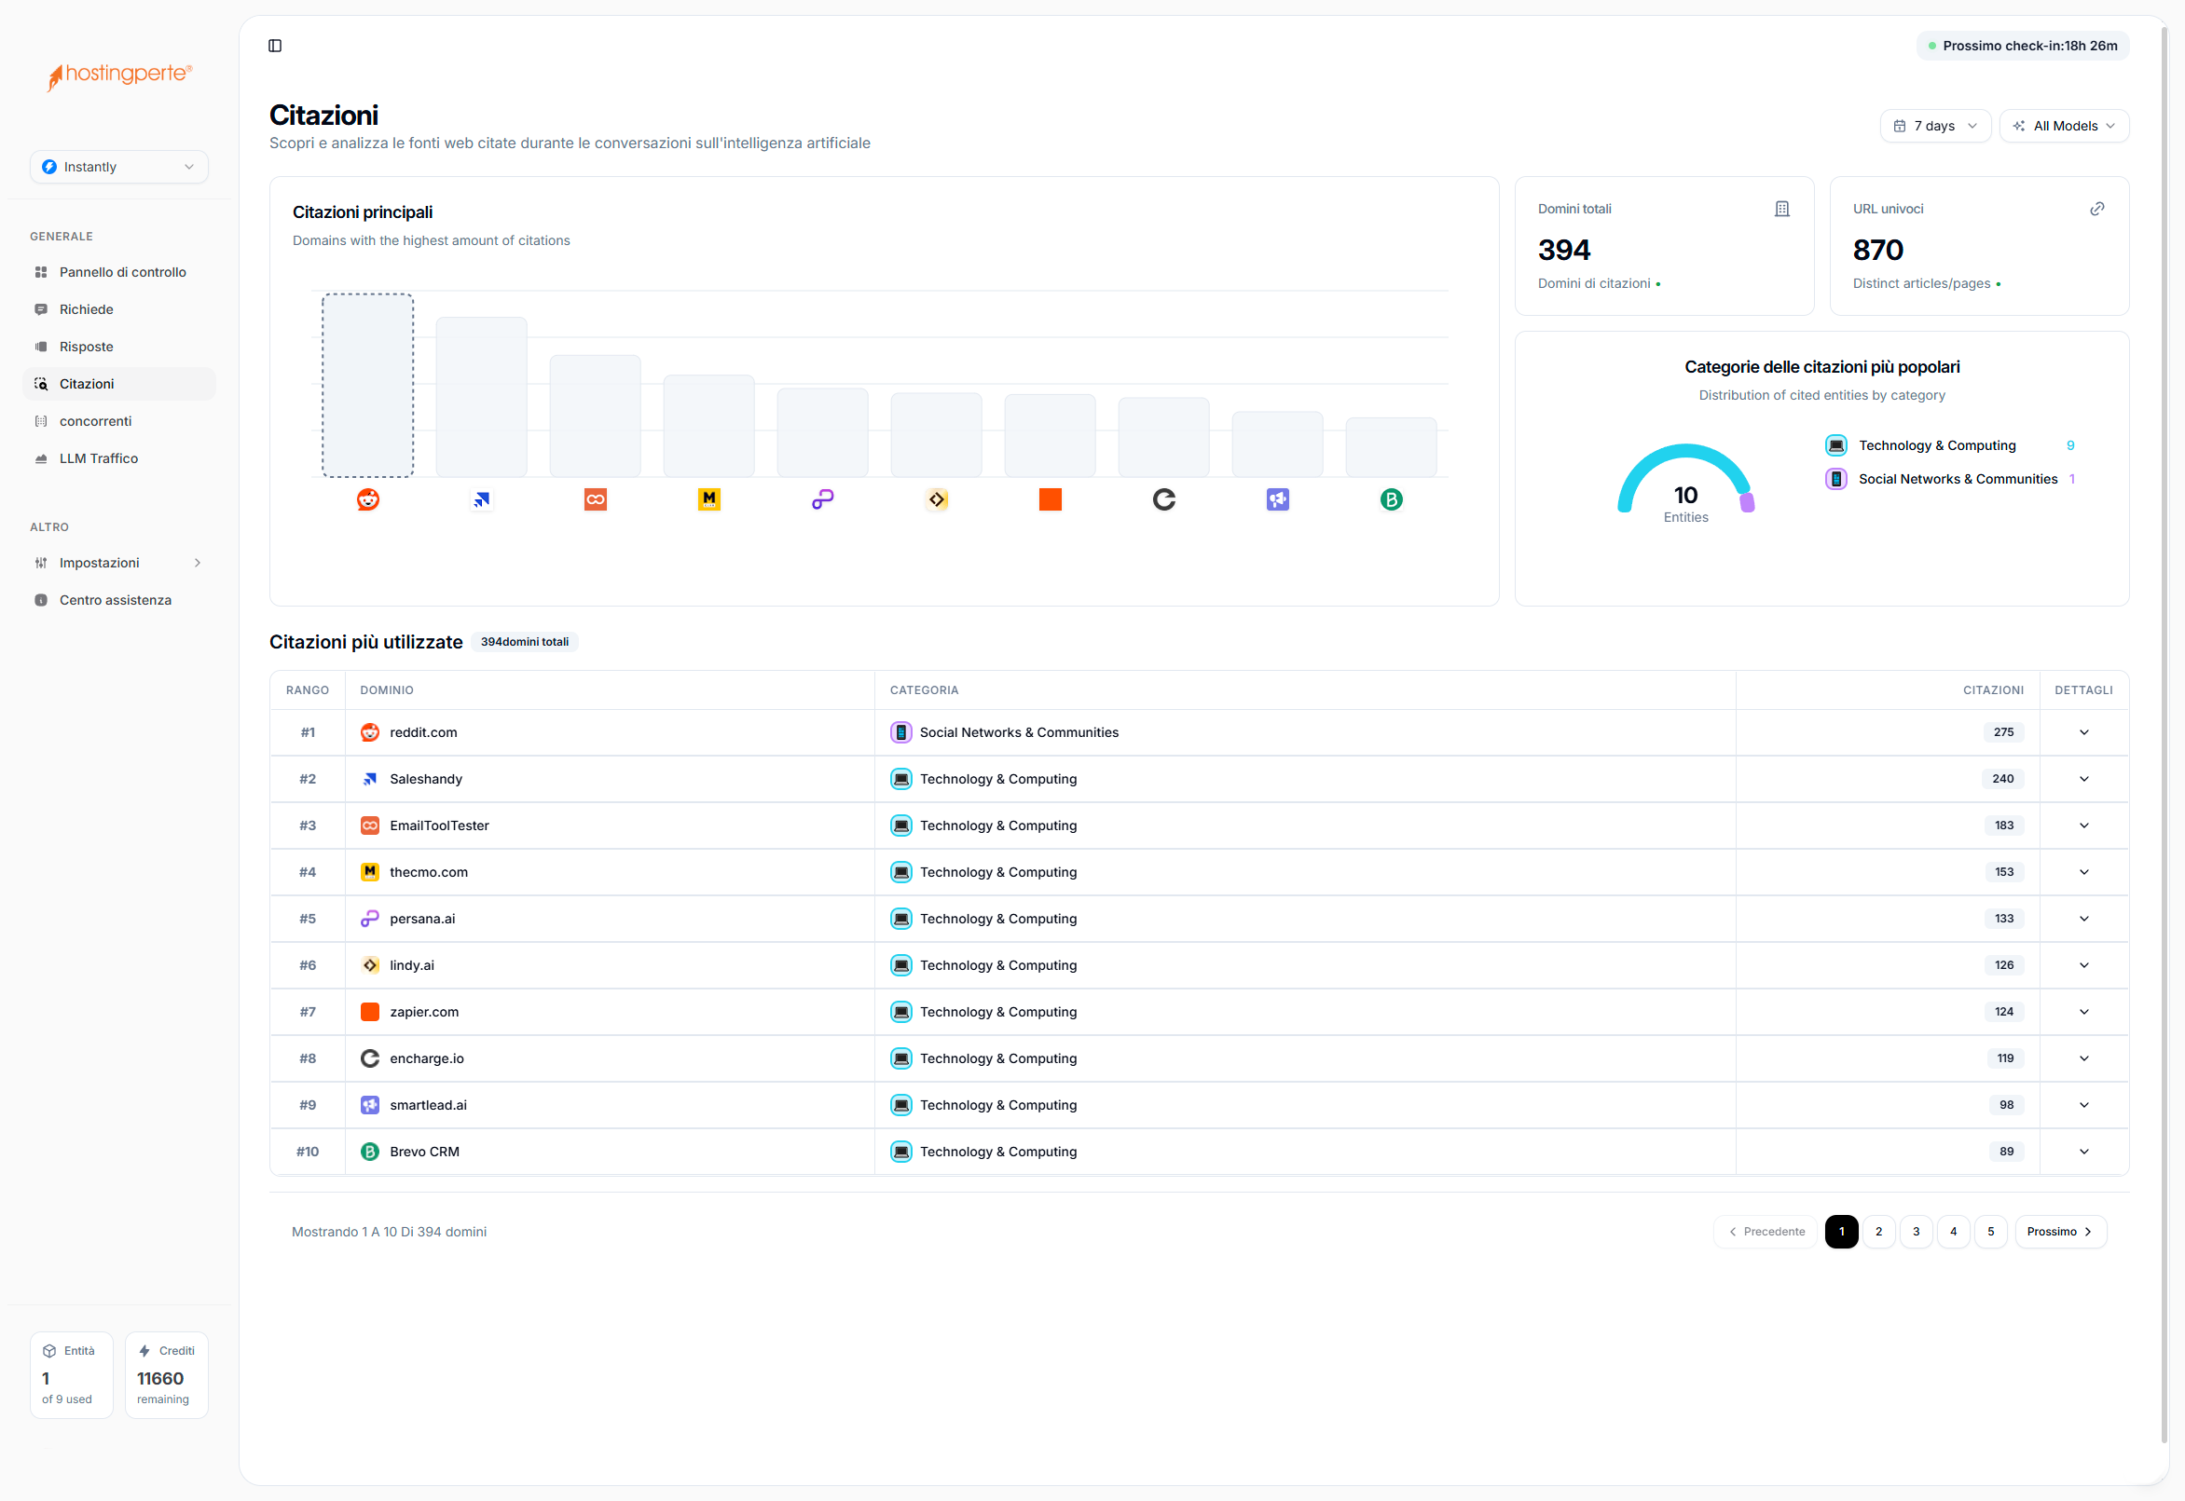Select the dashed reddit bar in chart
Image resolution: width=2185 pixels, height=1501 pixels.
pos(368,386)
